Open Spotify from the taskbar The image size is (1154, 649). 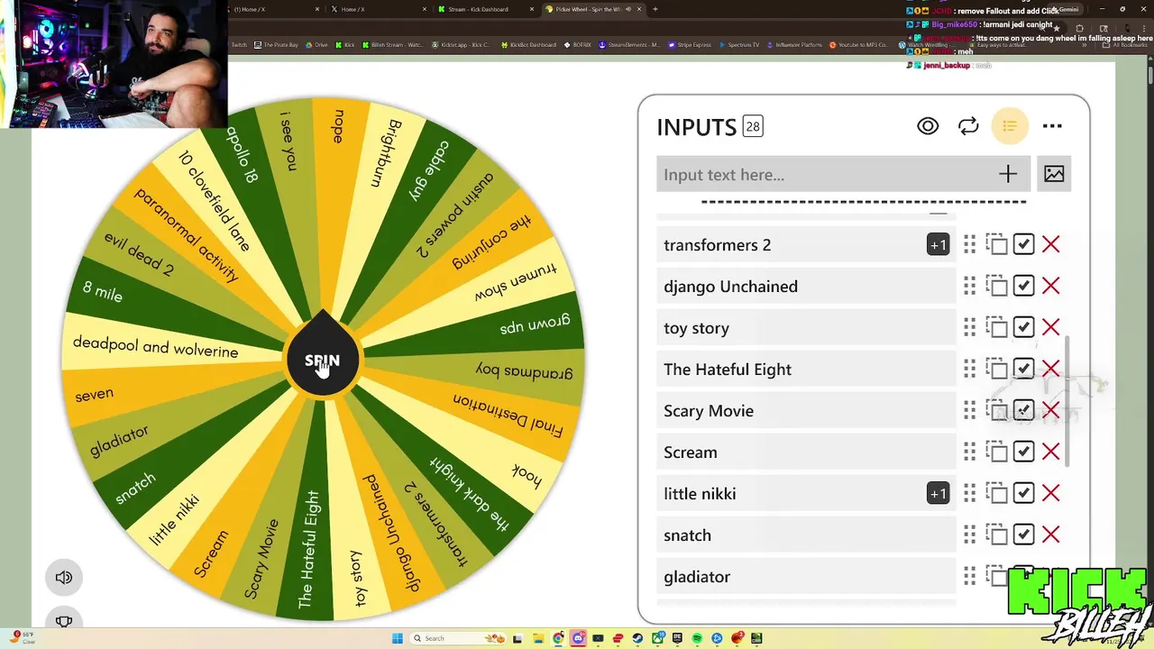tap(697, 638)
